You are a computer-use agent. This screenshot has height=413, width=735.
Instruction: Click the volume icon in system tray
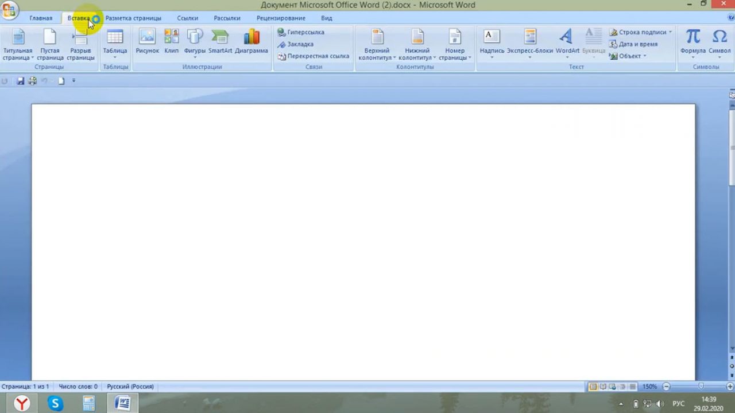tap(660, 403)
